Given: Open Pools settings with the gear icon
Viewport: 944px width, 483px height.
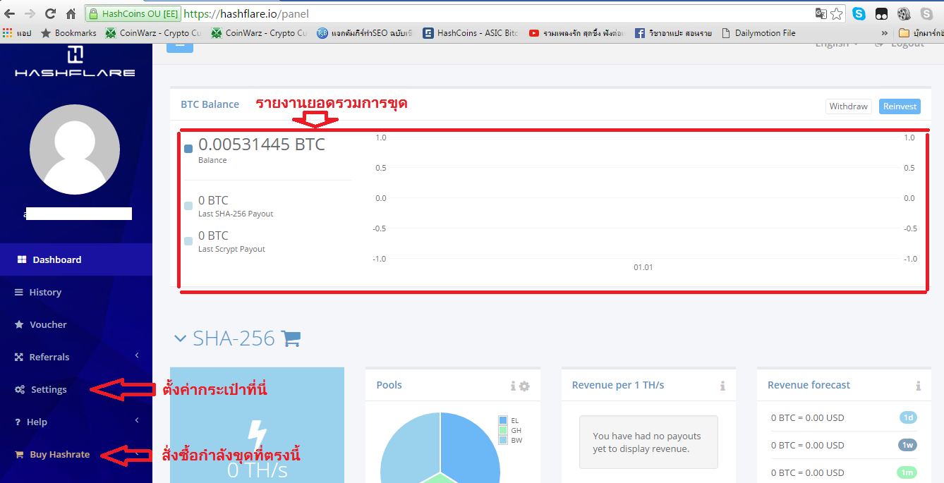Looking at the screenshot, I should (524, 386).
